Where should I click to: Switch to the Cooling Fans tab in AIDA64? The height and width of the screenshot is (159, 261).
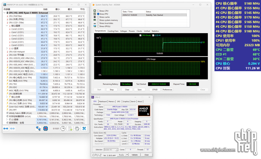(x=113, y=31)
